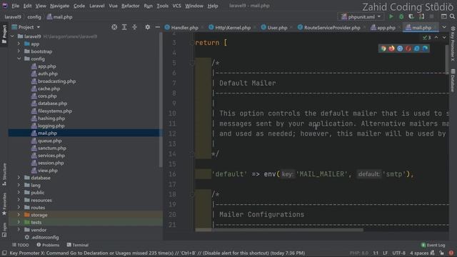Change file encoding UTF-8
The width and height of the screenshot is (457, 257).
click(398, 253)
